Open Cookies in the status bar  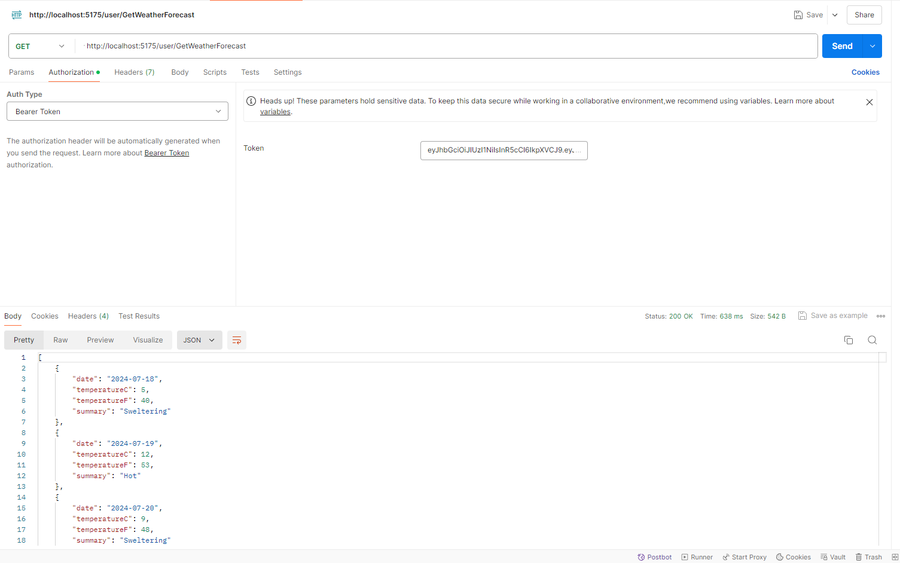794,557
